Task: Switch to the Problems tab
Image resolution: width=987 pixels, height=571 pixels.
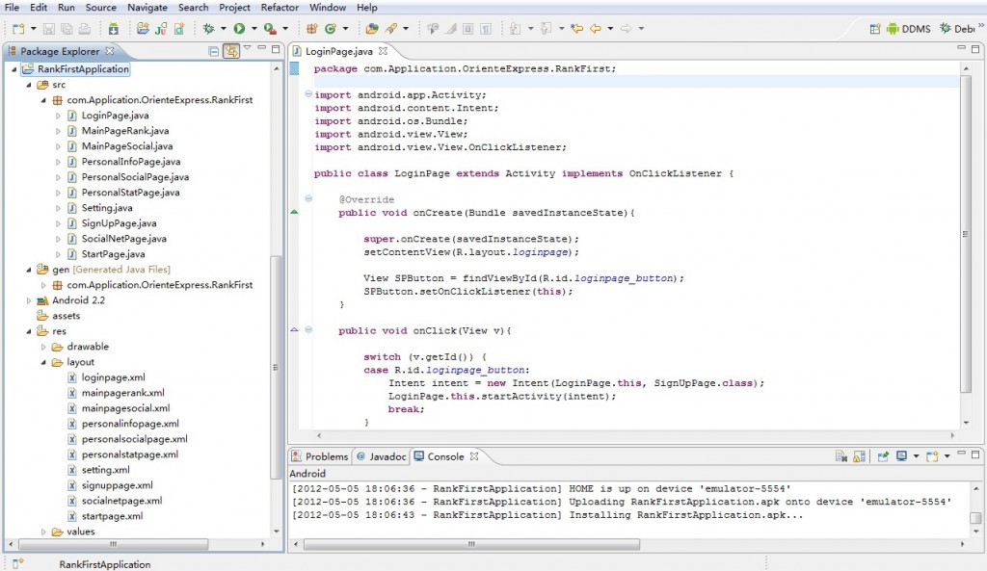Action: click(x=320, y=457)
